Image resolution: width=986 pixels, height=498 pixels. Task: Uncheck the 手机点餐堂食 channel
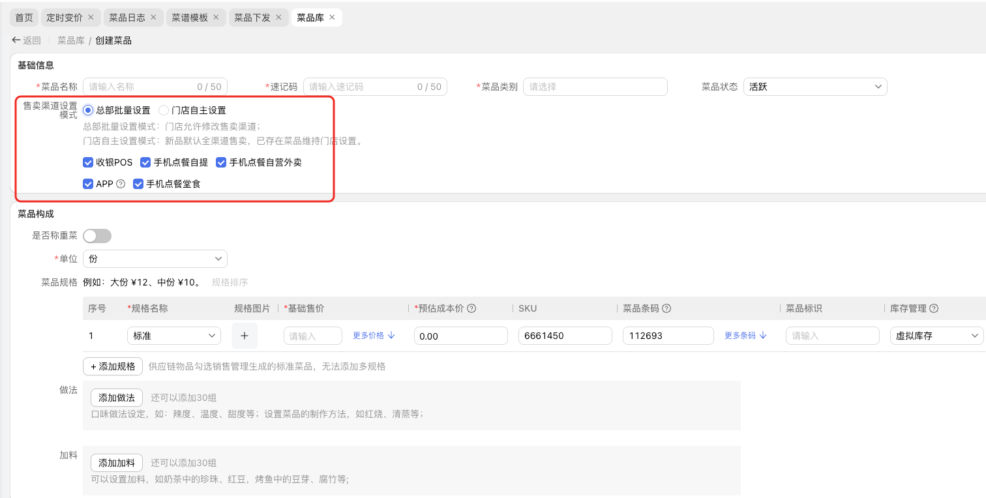[138, 184]
